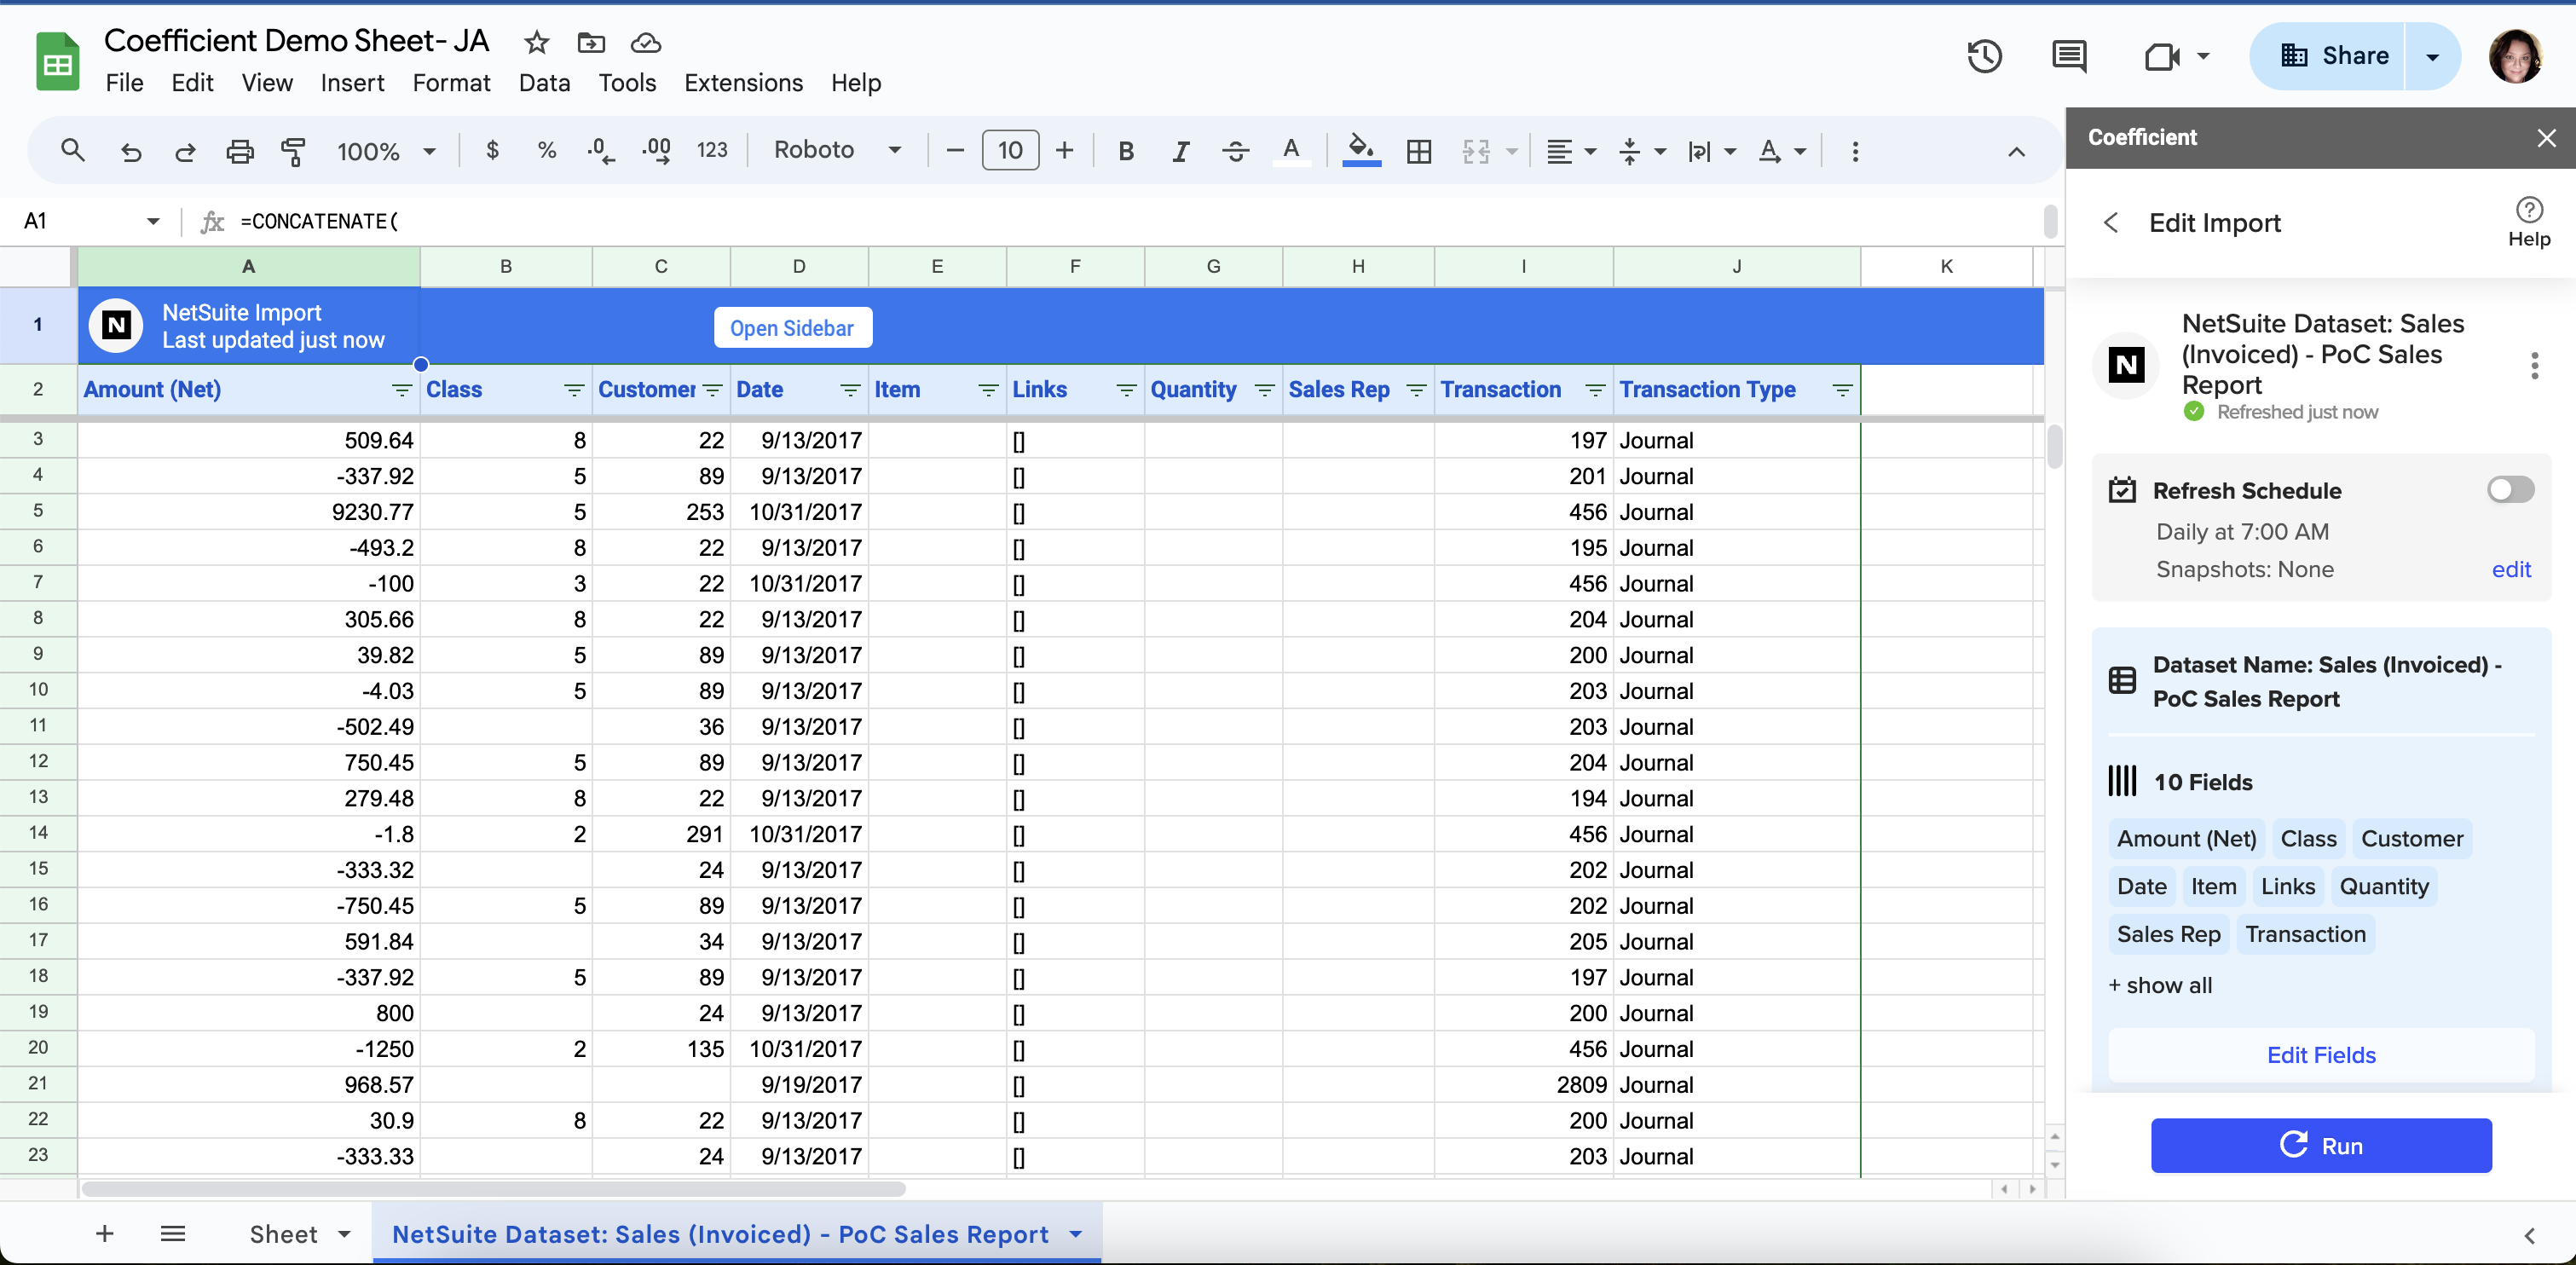Open number format 123 menu
Viewport: 2576px width, 1265px height.
(x=712, y=150)
